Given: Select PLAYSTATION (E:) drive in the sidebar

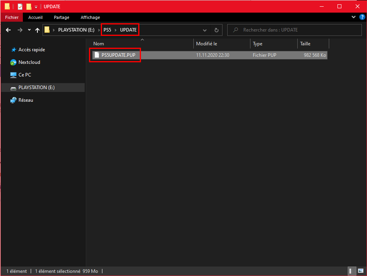Looking at the screenshot, I should pos(37,88).
